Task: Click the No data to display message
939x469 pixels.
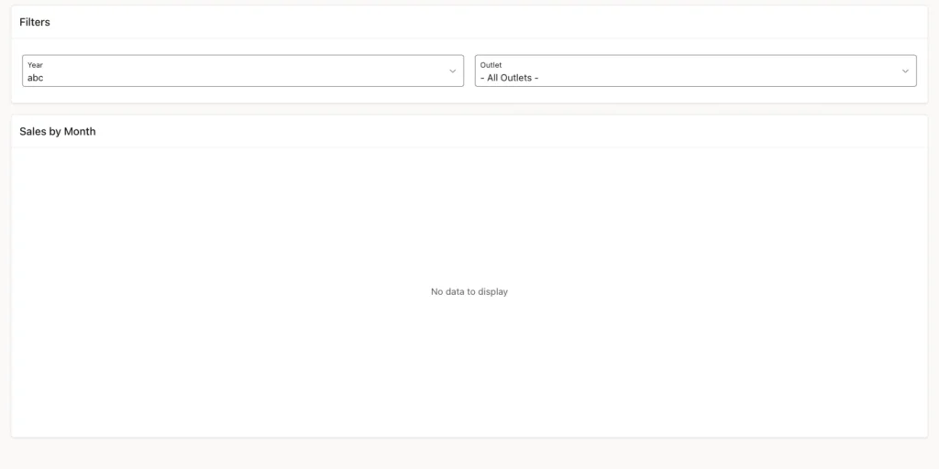Action: click(469, 292)
